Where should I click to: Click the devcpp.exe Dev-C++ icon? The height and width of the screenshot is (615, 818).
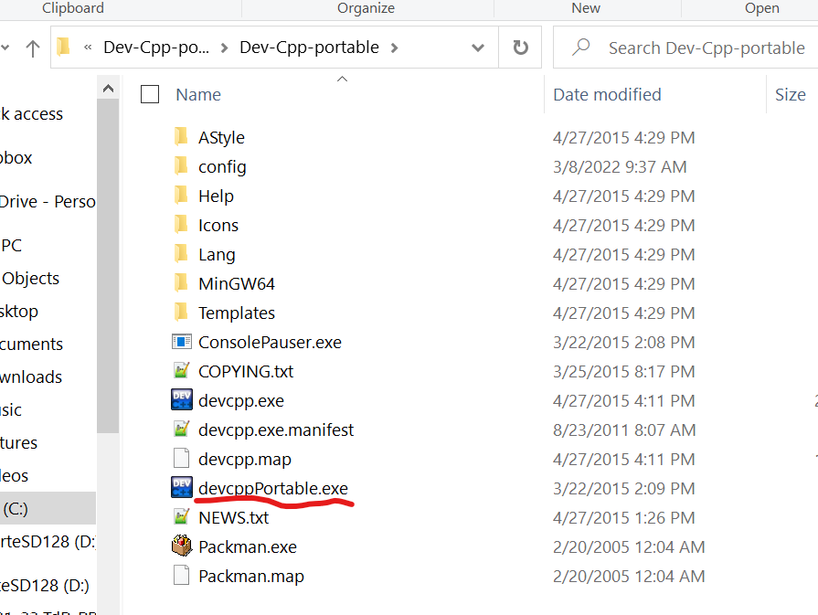[181, 400]
